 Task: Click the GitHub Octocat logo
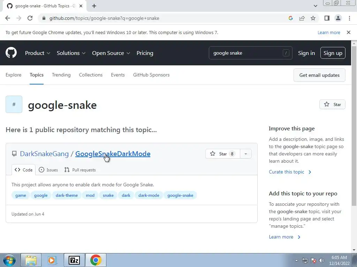[11, 53]
